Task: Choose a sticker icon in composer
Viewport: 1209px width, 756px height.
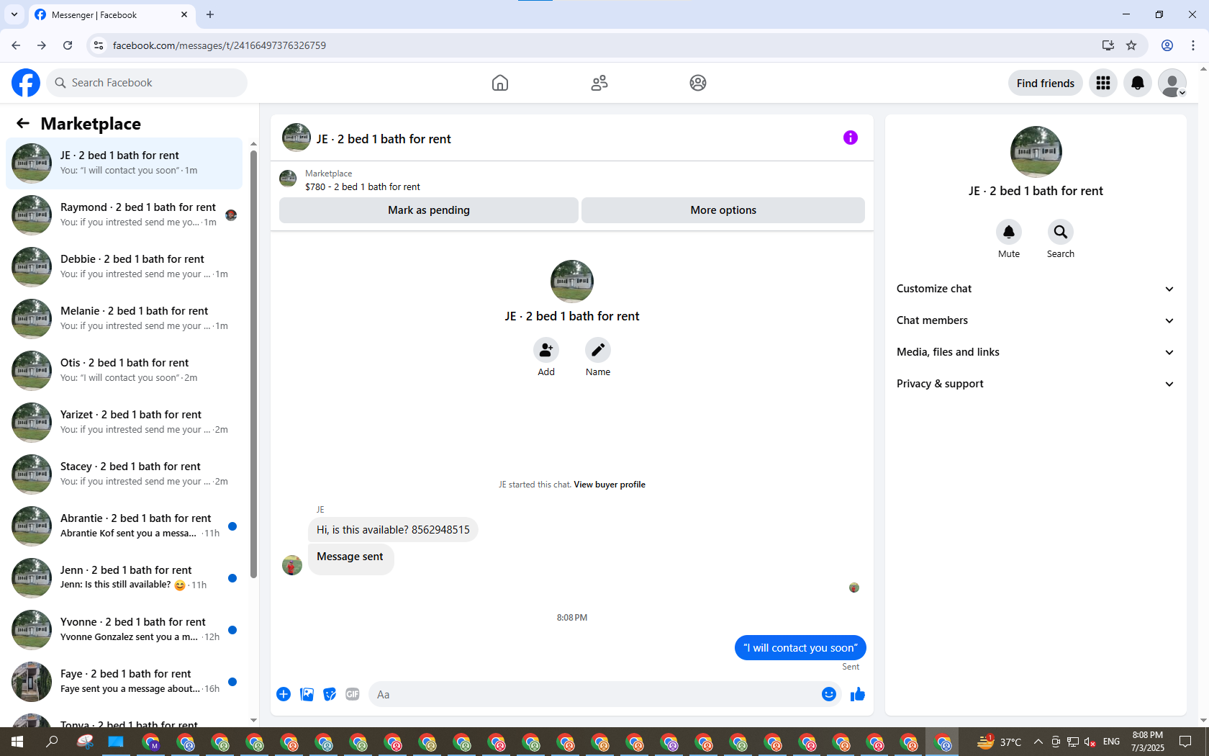Action: 330,694
